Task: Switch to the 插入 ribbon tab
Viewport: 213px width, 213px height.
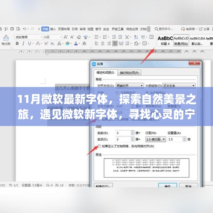Action: [53, 29]
